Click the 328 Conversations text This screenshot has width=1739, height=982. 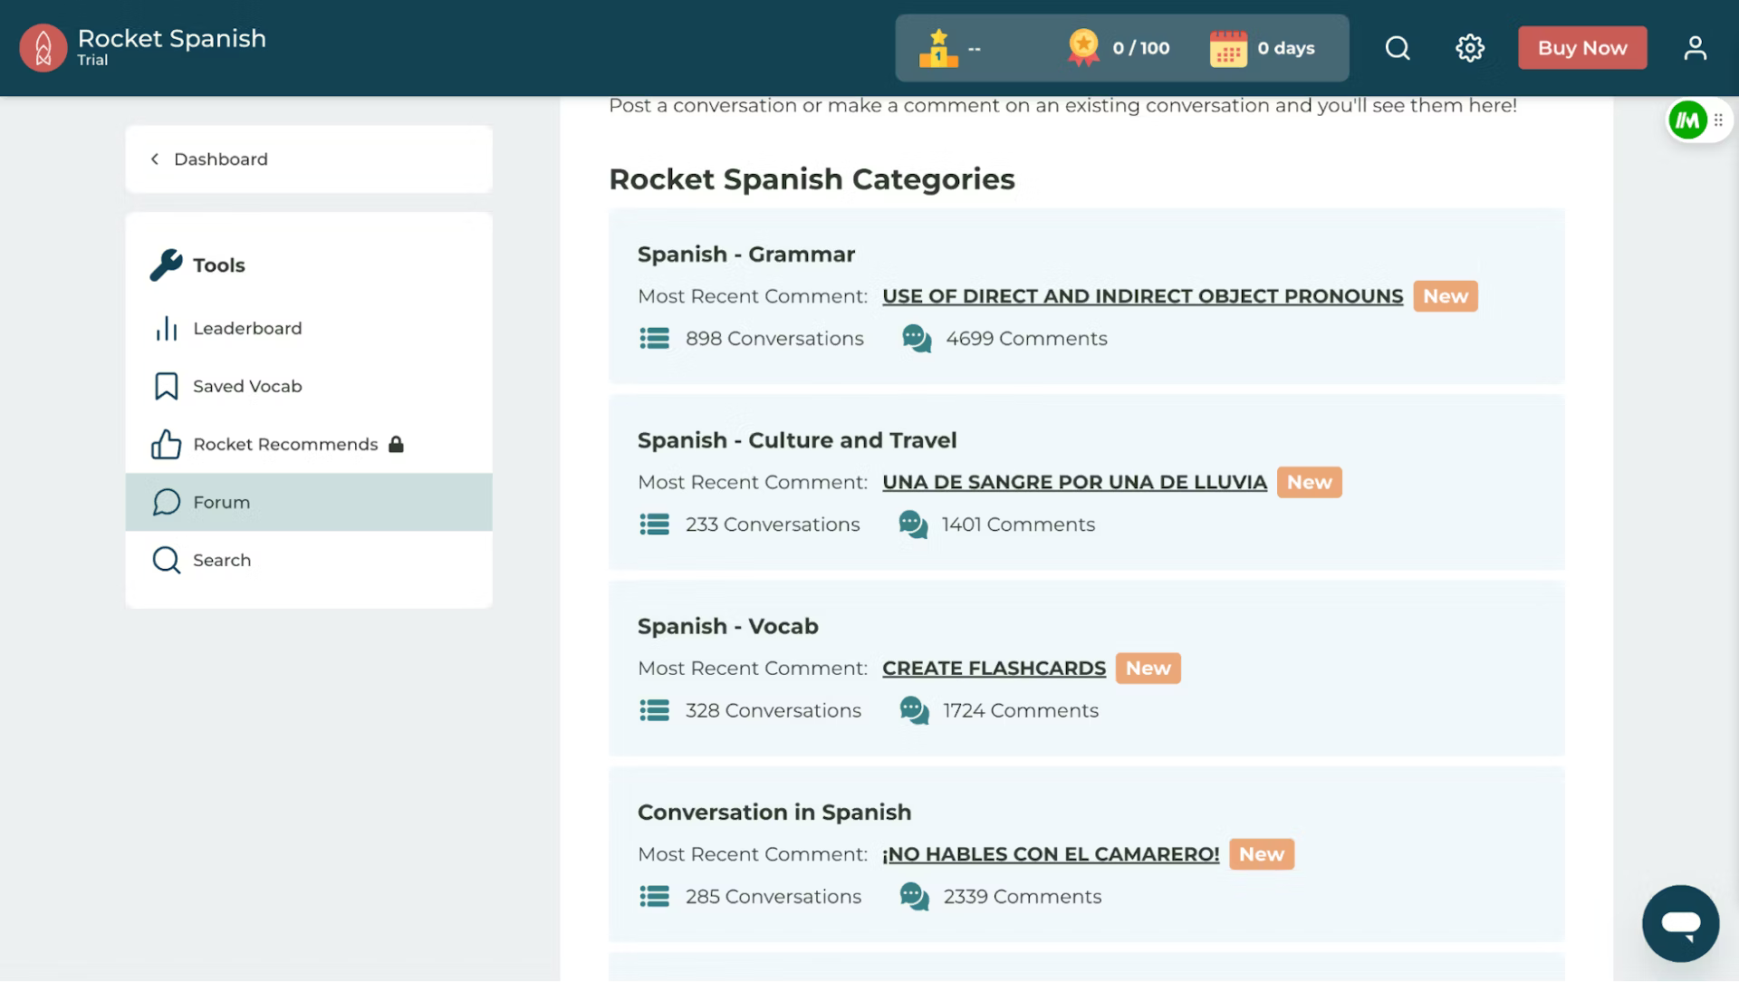point(773,710)
